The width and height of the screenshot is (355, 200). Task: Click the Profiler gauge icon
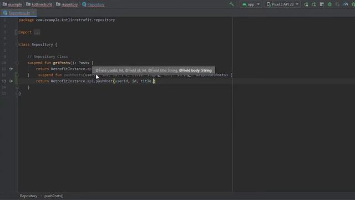click(x=346, y=4)
